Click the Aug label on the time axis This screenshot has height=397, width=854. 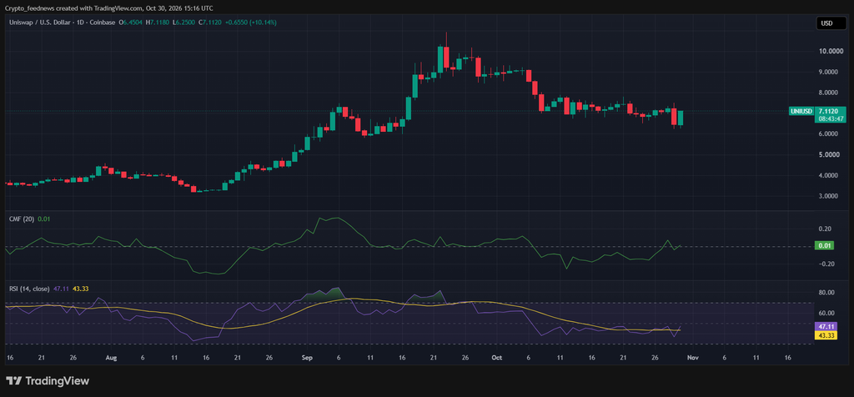tap(111, 358)
